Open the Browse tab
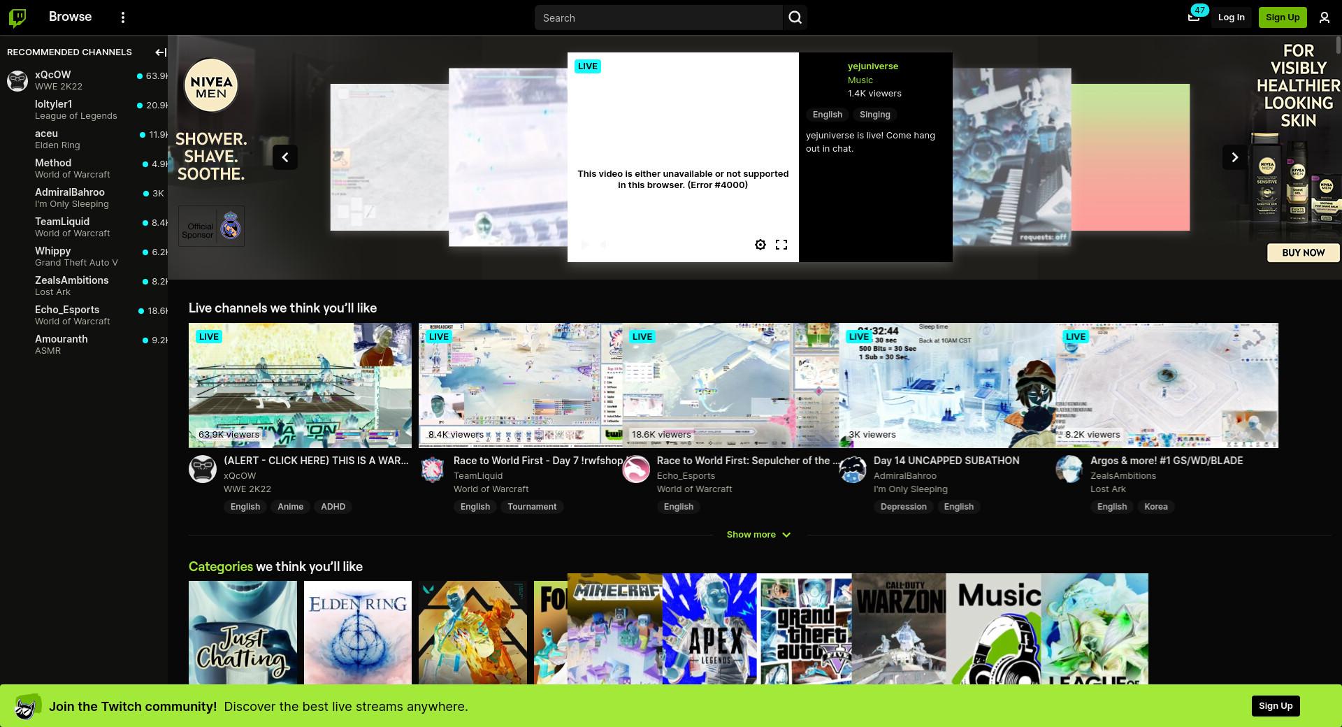 (x=70, y=17)
